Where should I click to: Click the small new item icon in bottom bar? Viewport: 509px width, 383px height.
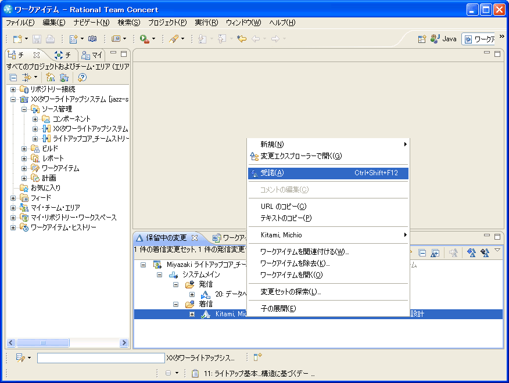tap(257, 357)
